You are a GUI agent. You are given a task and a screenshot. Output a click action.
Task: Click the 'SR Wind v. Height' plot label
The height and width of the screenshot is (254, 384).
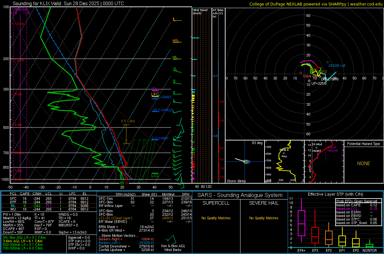coord(317,148)
